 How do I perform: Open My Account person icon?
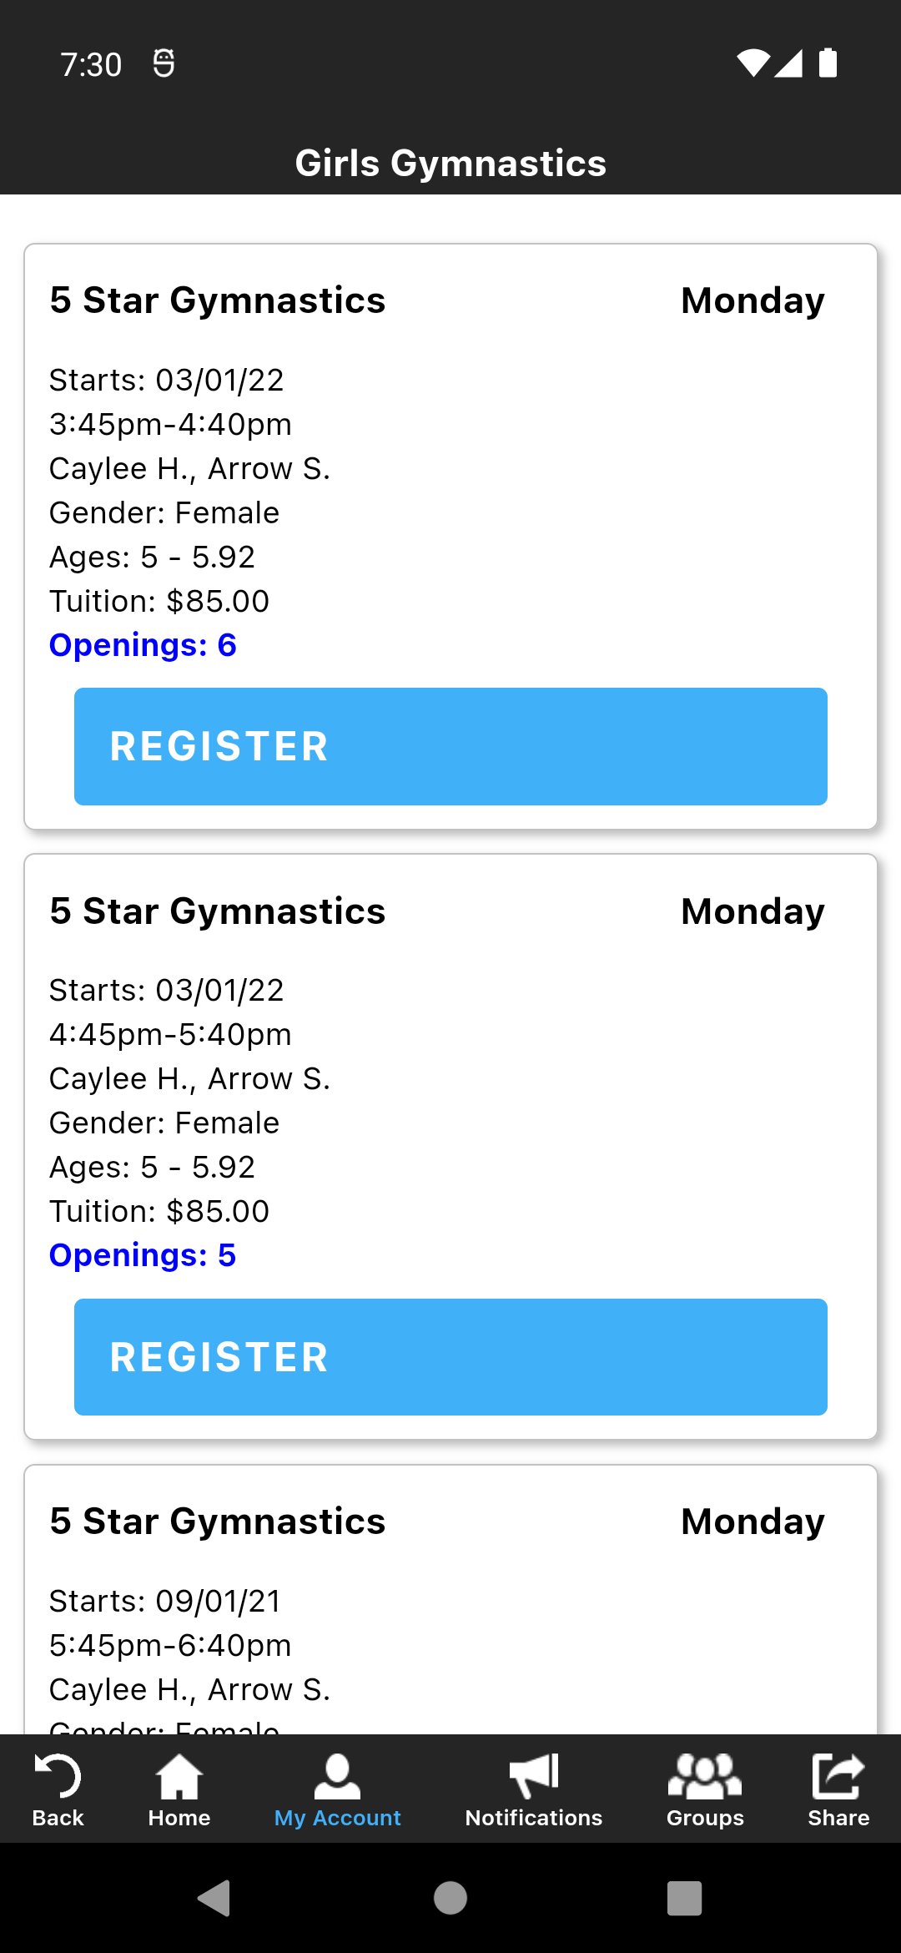click(337, 1776)
